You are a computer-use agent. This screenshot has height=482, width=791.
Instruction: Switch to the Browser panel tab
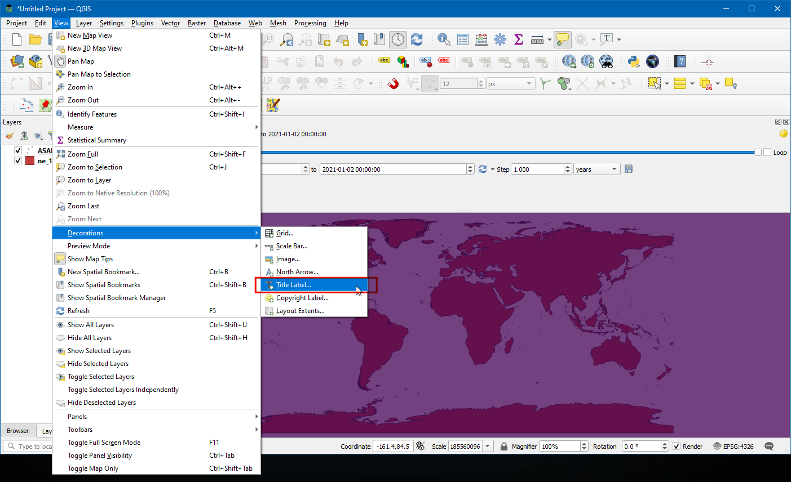(18, 431)
